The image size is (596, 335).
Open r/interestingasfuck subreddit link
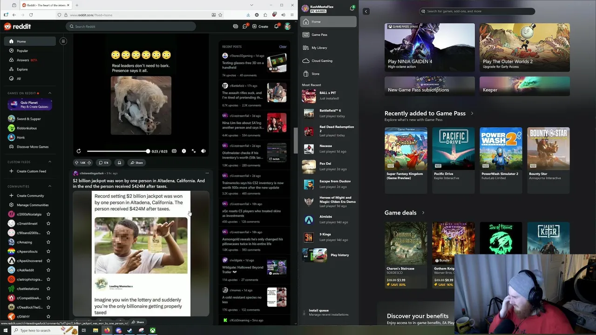91,174
